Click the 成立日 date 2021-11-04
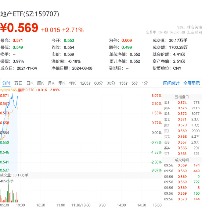The width and height of the screenshot is (202, 215). point(27,68)
